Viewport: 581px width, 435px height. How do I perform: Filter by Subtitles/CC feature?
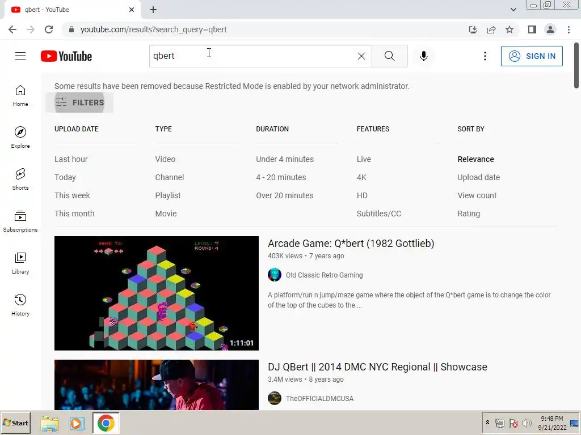point(379,214)
